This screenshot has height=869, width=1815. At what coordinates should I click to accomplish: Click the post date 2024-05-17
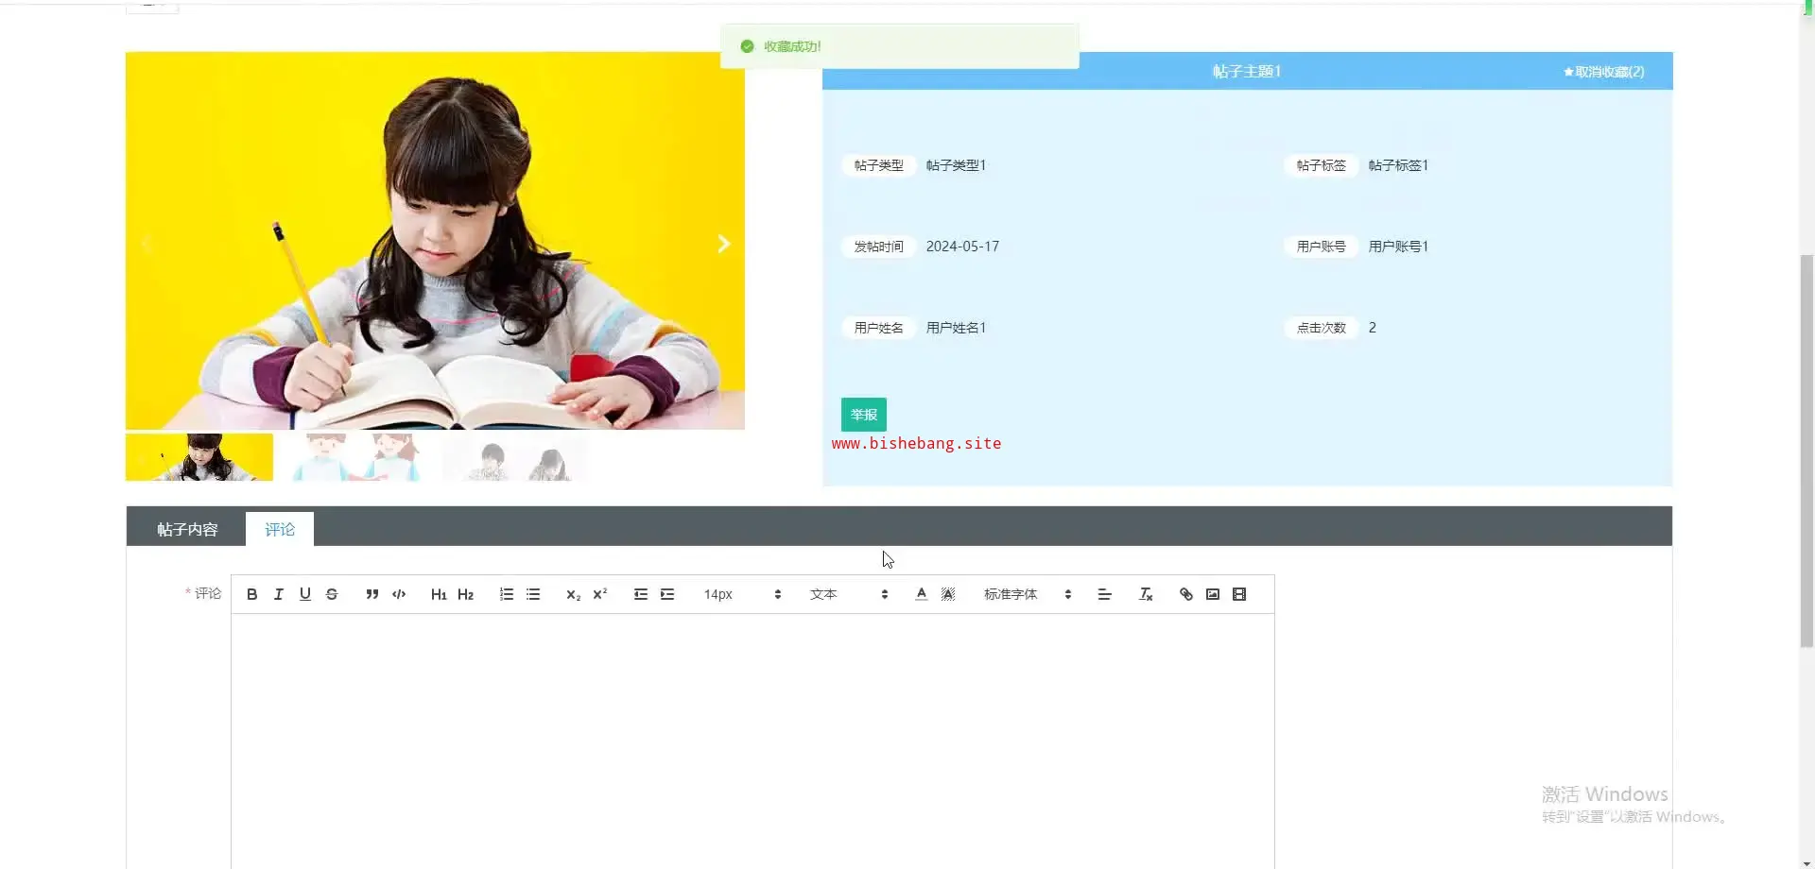coord(962,247)
